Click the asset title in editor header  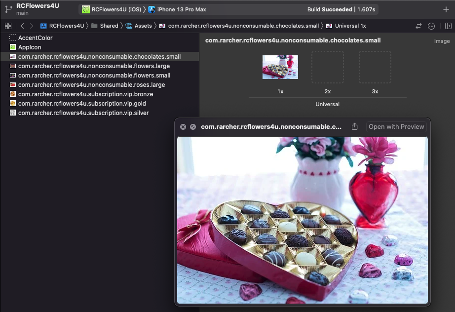(x=293, y=40)
